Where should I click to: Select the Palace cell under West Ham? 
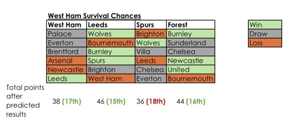pyautogui.click(x=67, y=34)
